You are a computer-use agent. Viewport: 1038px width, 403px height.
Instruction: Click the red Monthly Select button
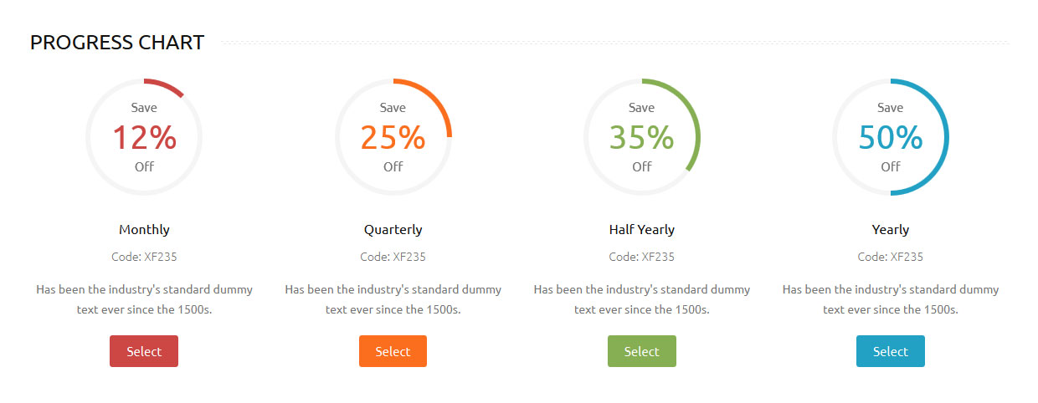coord(144,351)
